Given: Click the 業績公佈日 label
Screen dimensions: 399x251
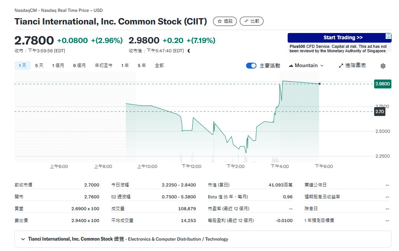Looking at the screenshot, I should tap(315, 185).
